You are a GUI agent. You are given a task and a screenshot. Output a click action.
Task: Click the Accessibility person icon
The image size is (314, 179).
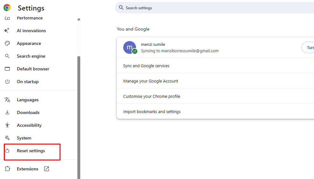[7, 125]
